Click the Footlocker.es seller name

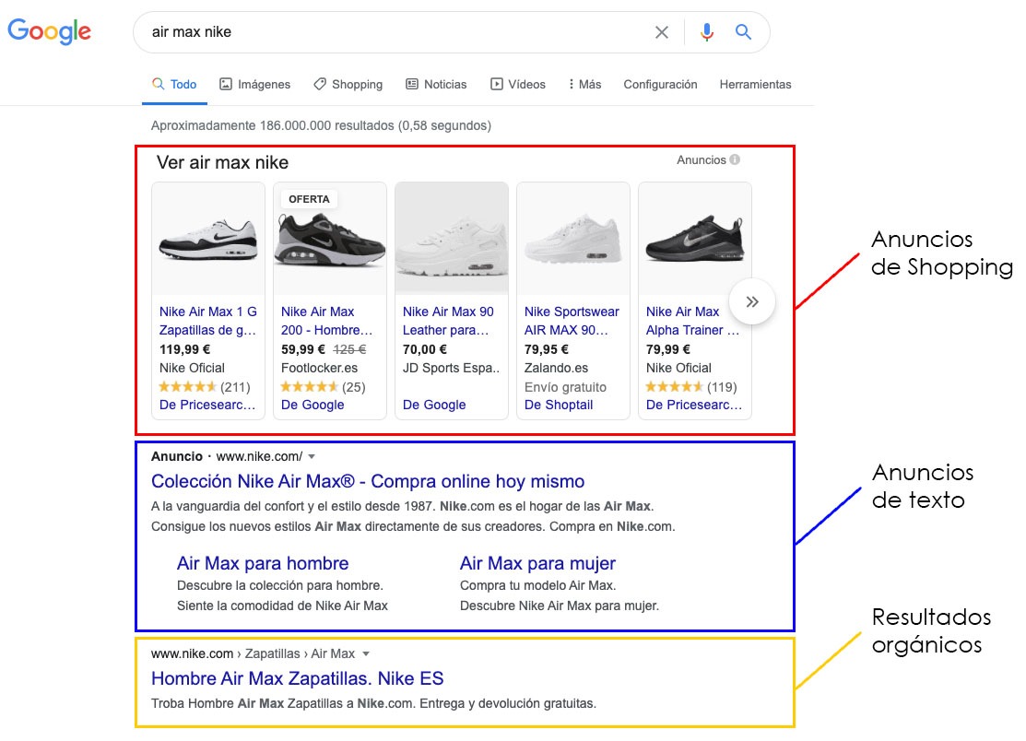pyautogui.click(x=319, y=369)
